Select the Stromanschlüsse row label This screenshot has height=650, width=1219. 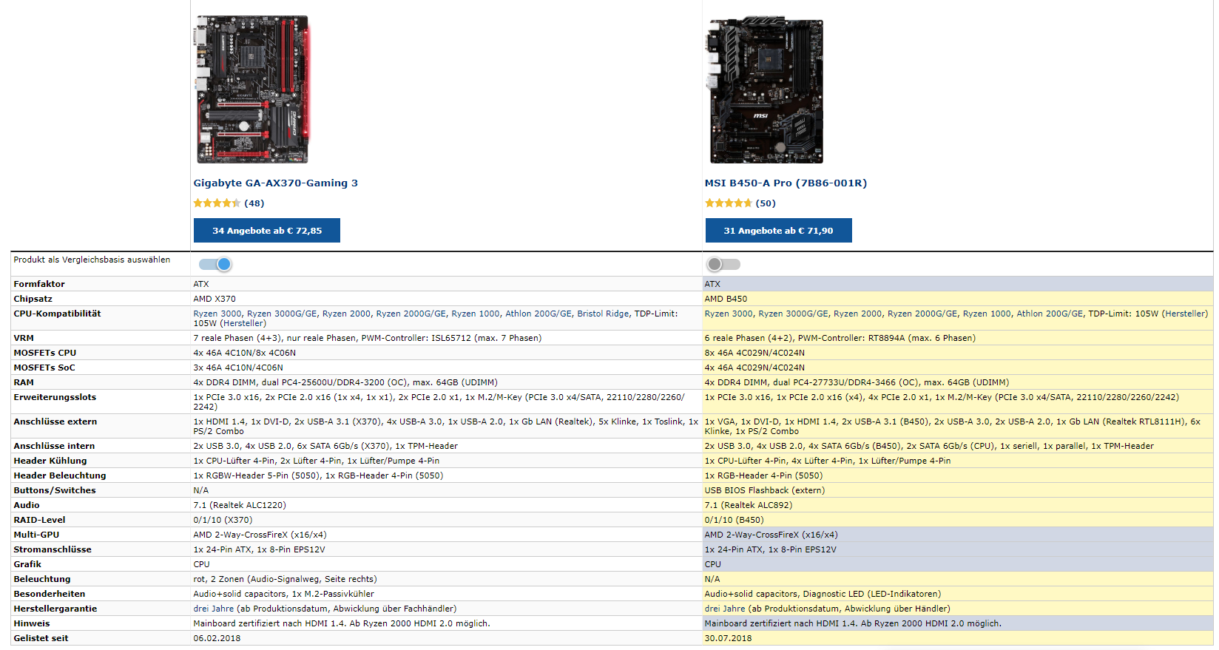(x=53, y=549)
